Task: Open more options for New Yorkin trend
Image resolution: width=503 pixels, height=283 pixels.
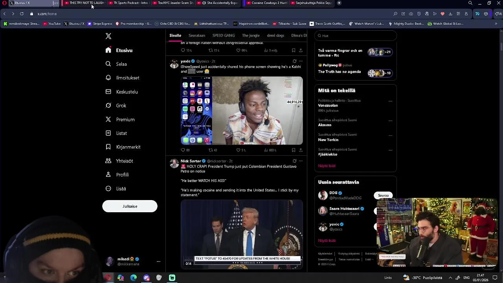Action: pos(390,135)
